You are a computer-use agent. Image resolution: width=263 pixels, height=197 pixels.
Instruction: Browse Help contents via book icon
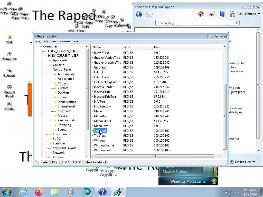[222, 14]
